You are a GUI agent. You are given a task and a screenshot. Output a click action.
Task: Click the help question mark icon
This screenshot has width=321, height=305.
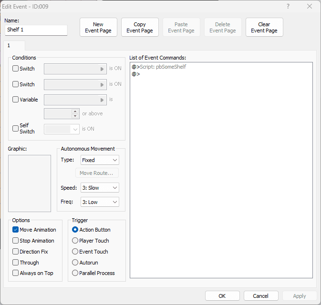(288, 6)
